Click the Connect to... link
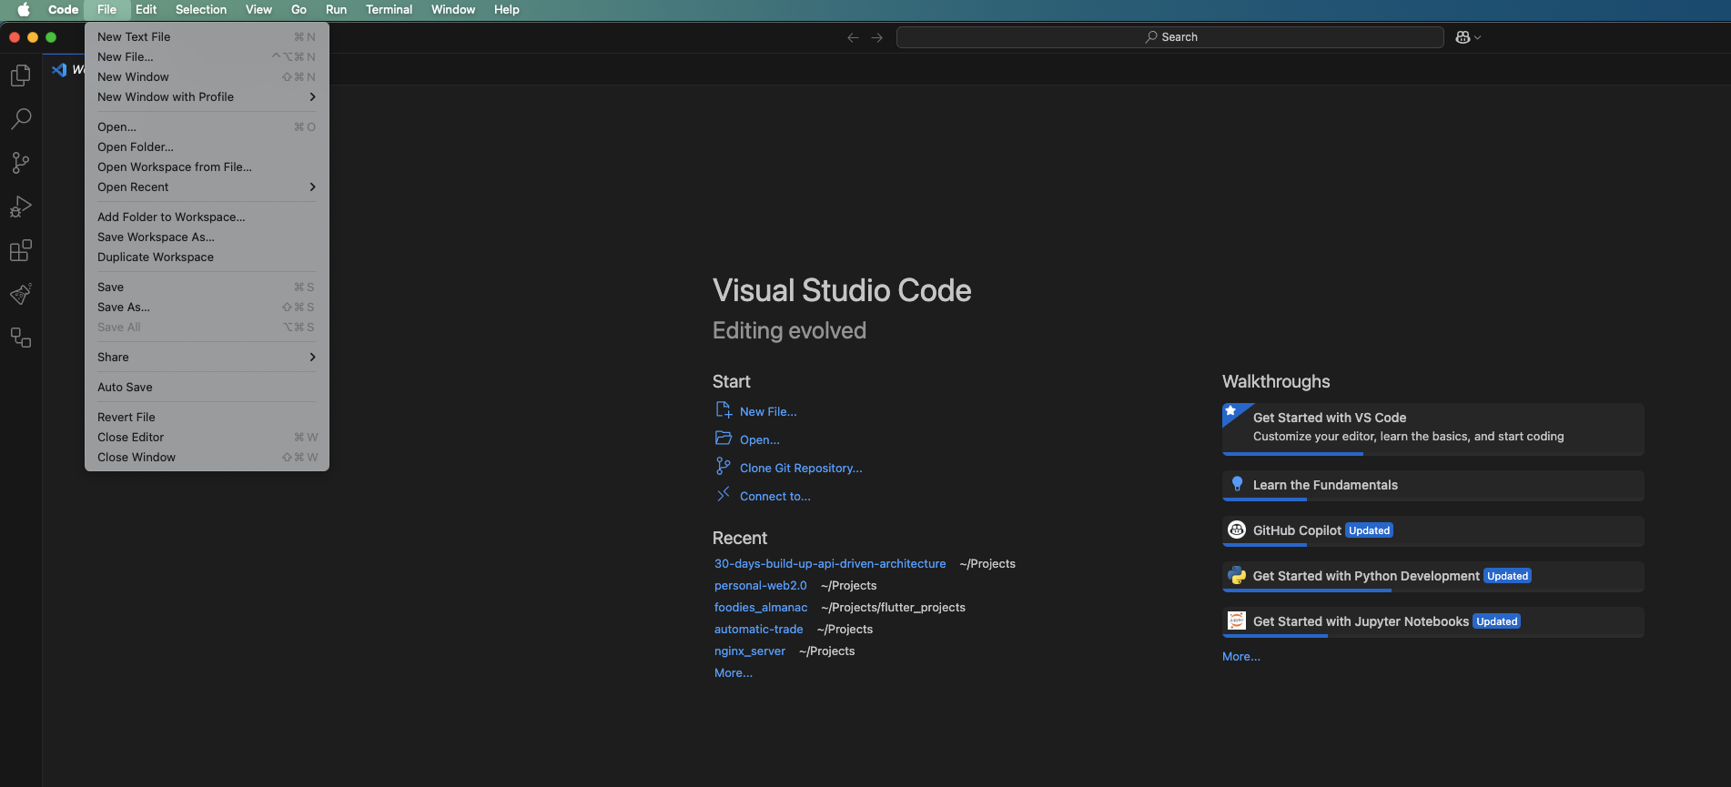The height and width of the screenshot is (787, 1731). tap(775, 496)
